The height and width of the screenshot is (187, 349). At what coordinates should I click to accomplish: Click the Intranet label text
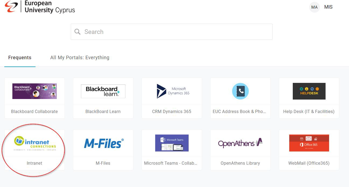click(34, 163)
